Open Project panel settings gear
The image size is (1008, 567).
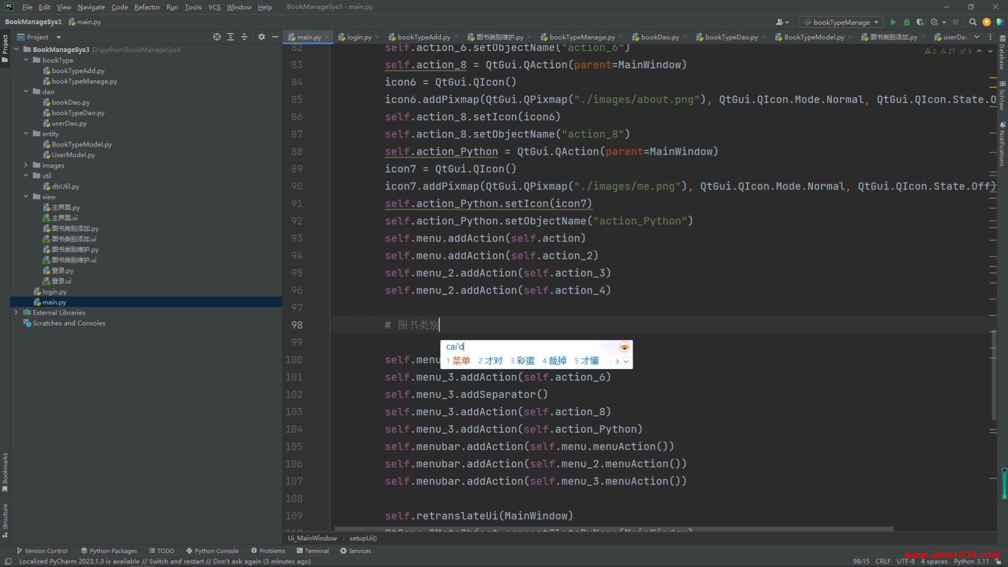click(261, 37)
